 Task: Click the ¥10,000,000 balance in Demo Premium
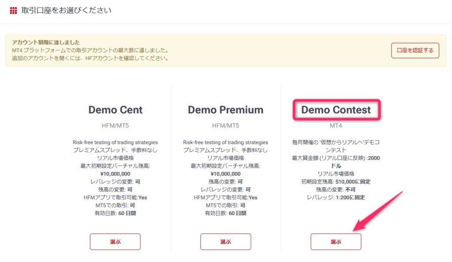pyautogui.click(x=226, y=174)
